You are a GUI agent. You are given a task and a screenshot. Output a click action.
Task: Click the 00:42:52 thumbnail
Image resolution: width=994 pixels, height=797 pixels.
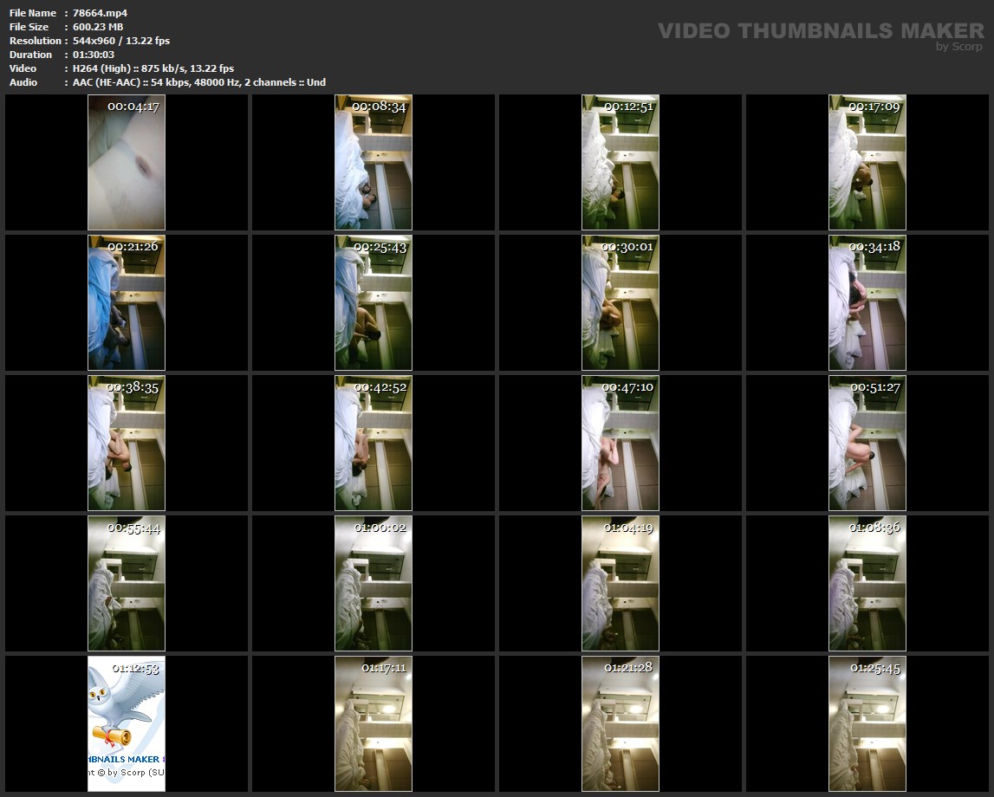[x=374, y=443]
